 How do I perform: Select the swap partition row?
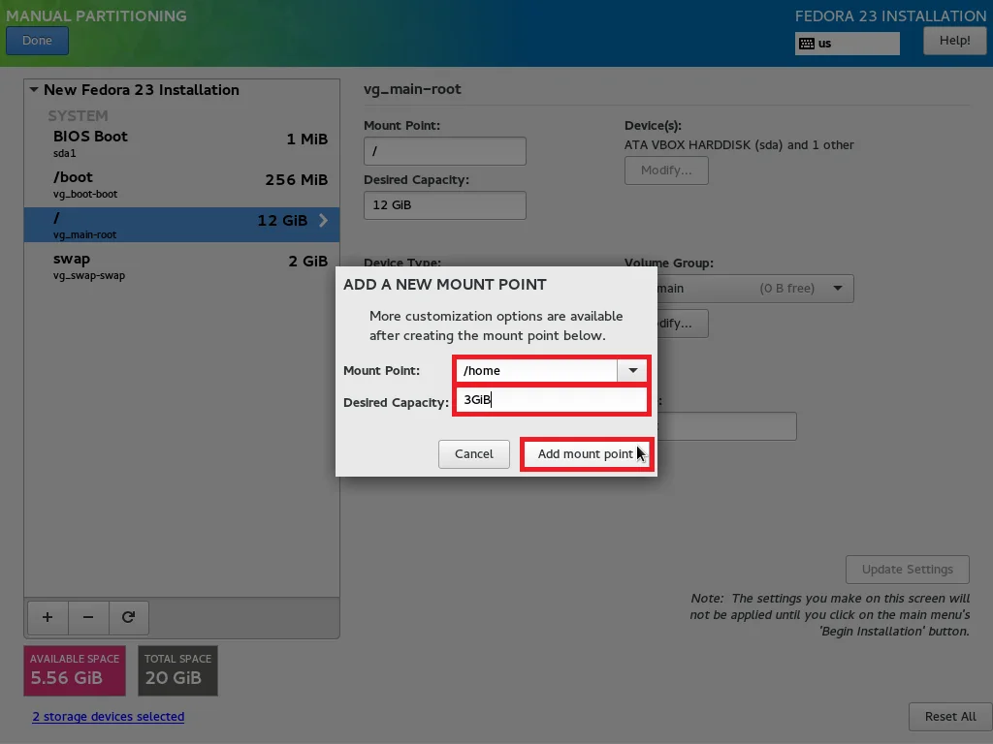181,265
